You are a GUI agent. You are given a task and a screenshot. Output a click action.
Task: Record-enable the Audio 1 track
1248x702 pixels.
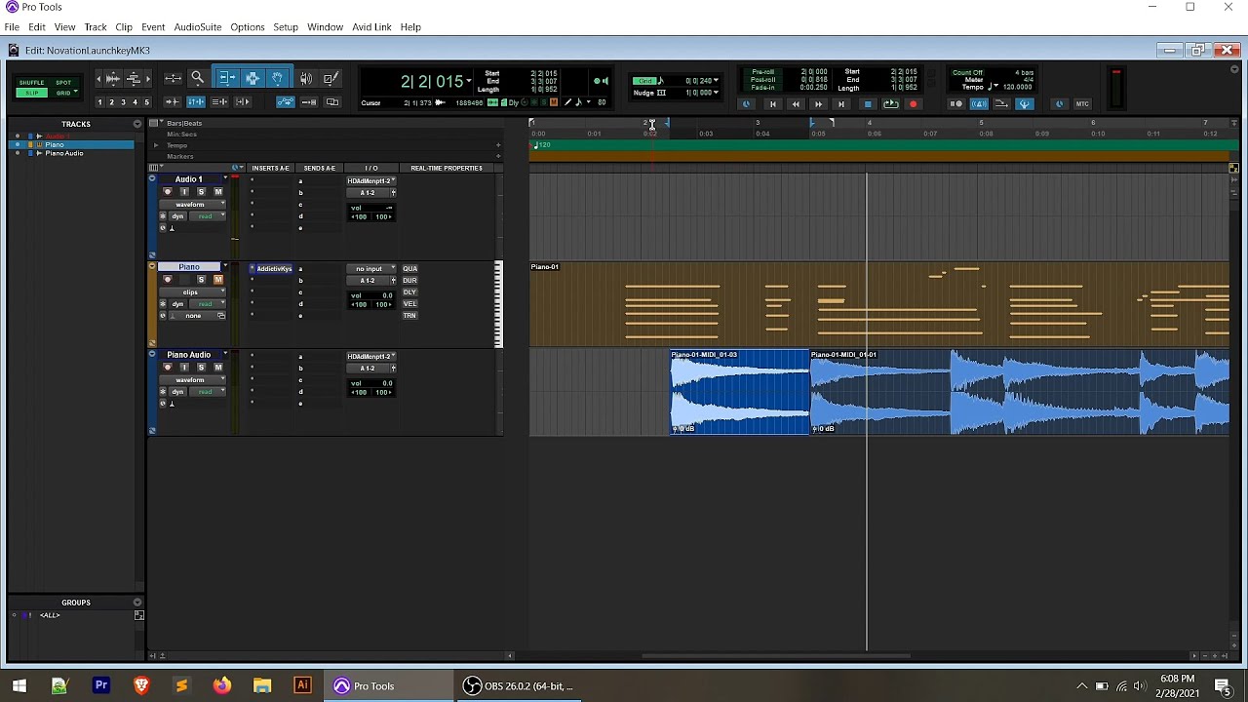point(168,192)
